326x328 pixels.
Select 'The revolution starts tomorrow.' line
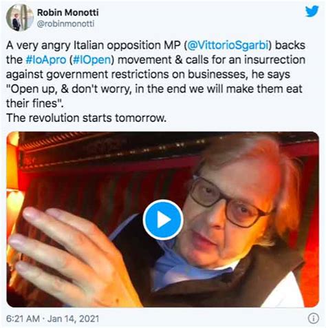pyautogui.click(x=86, y=118)
